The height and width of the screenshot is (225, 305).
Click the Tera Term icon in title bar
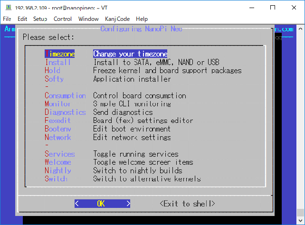click(9, 7)
